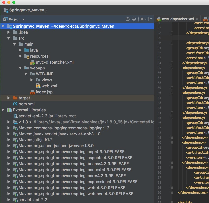Click the hide Project panel icon

(x=150, y=19)
